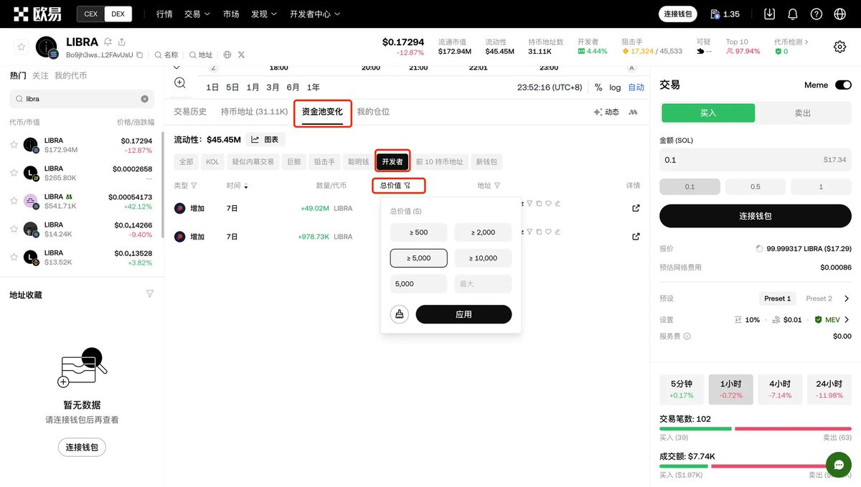The width and height of the screenshot is (861, 487).
Task: Open the LIBRA website globe icon
Action: [227, 55]
